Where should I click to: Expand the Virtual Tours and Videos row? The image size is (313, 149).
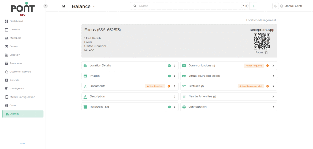click(273, 76)
